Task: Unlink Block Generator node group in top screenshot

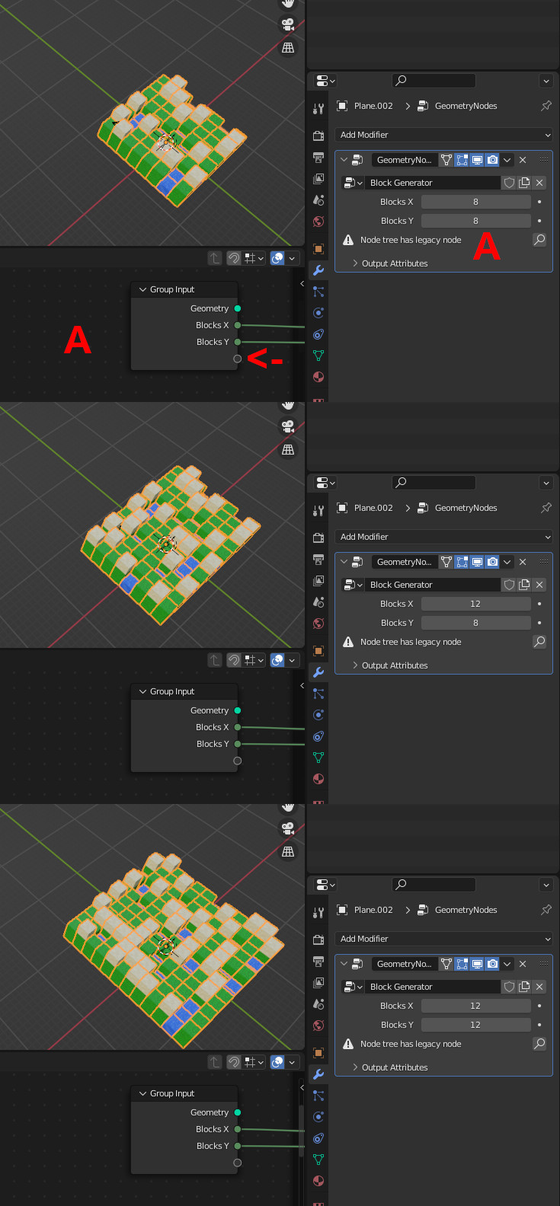Action: (539, 183)
